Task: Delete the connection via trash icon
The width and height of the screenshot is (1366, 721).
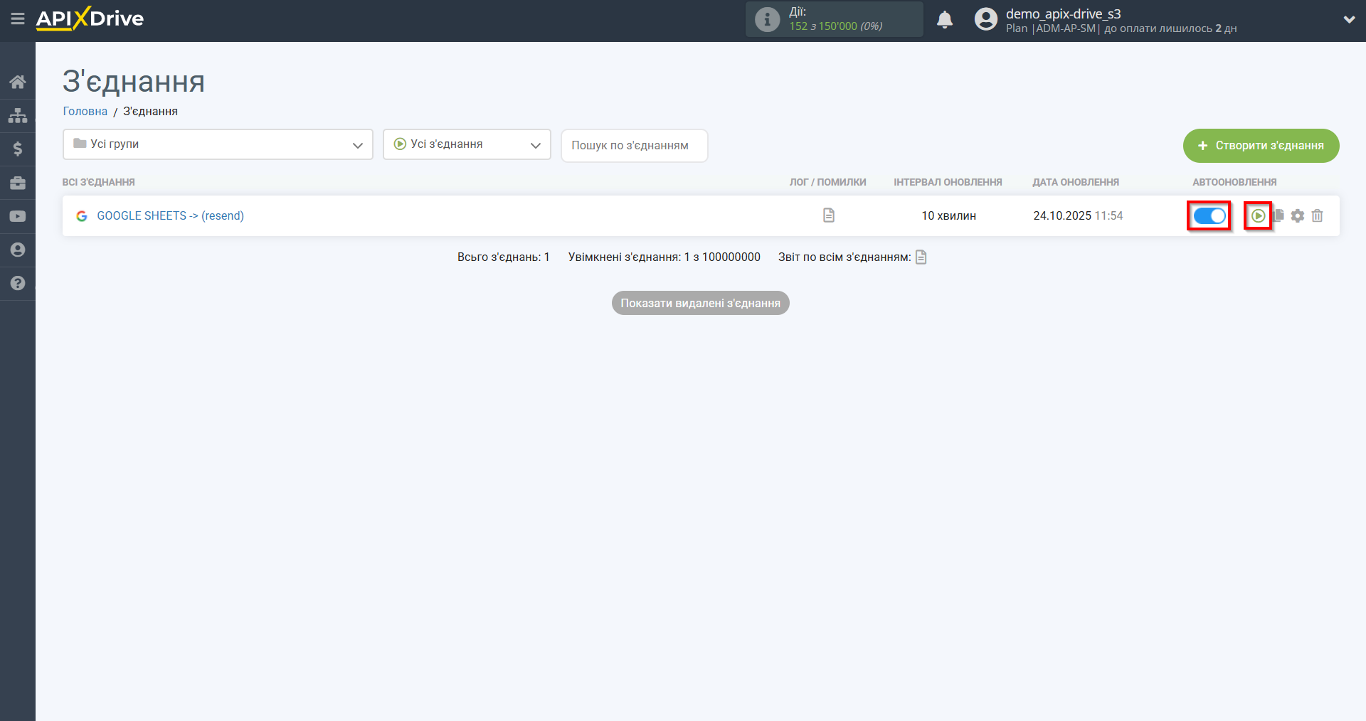Action: pyautogui.click(x=1317, y=215)
